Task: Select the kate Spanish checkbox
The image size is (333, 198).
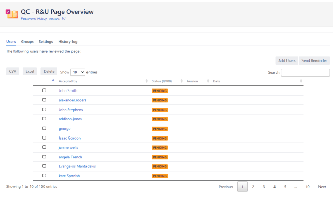Action: tap(44, 176)
